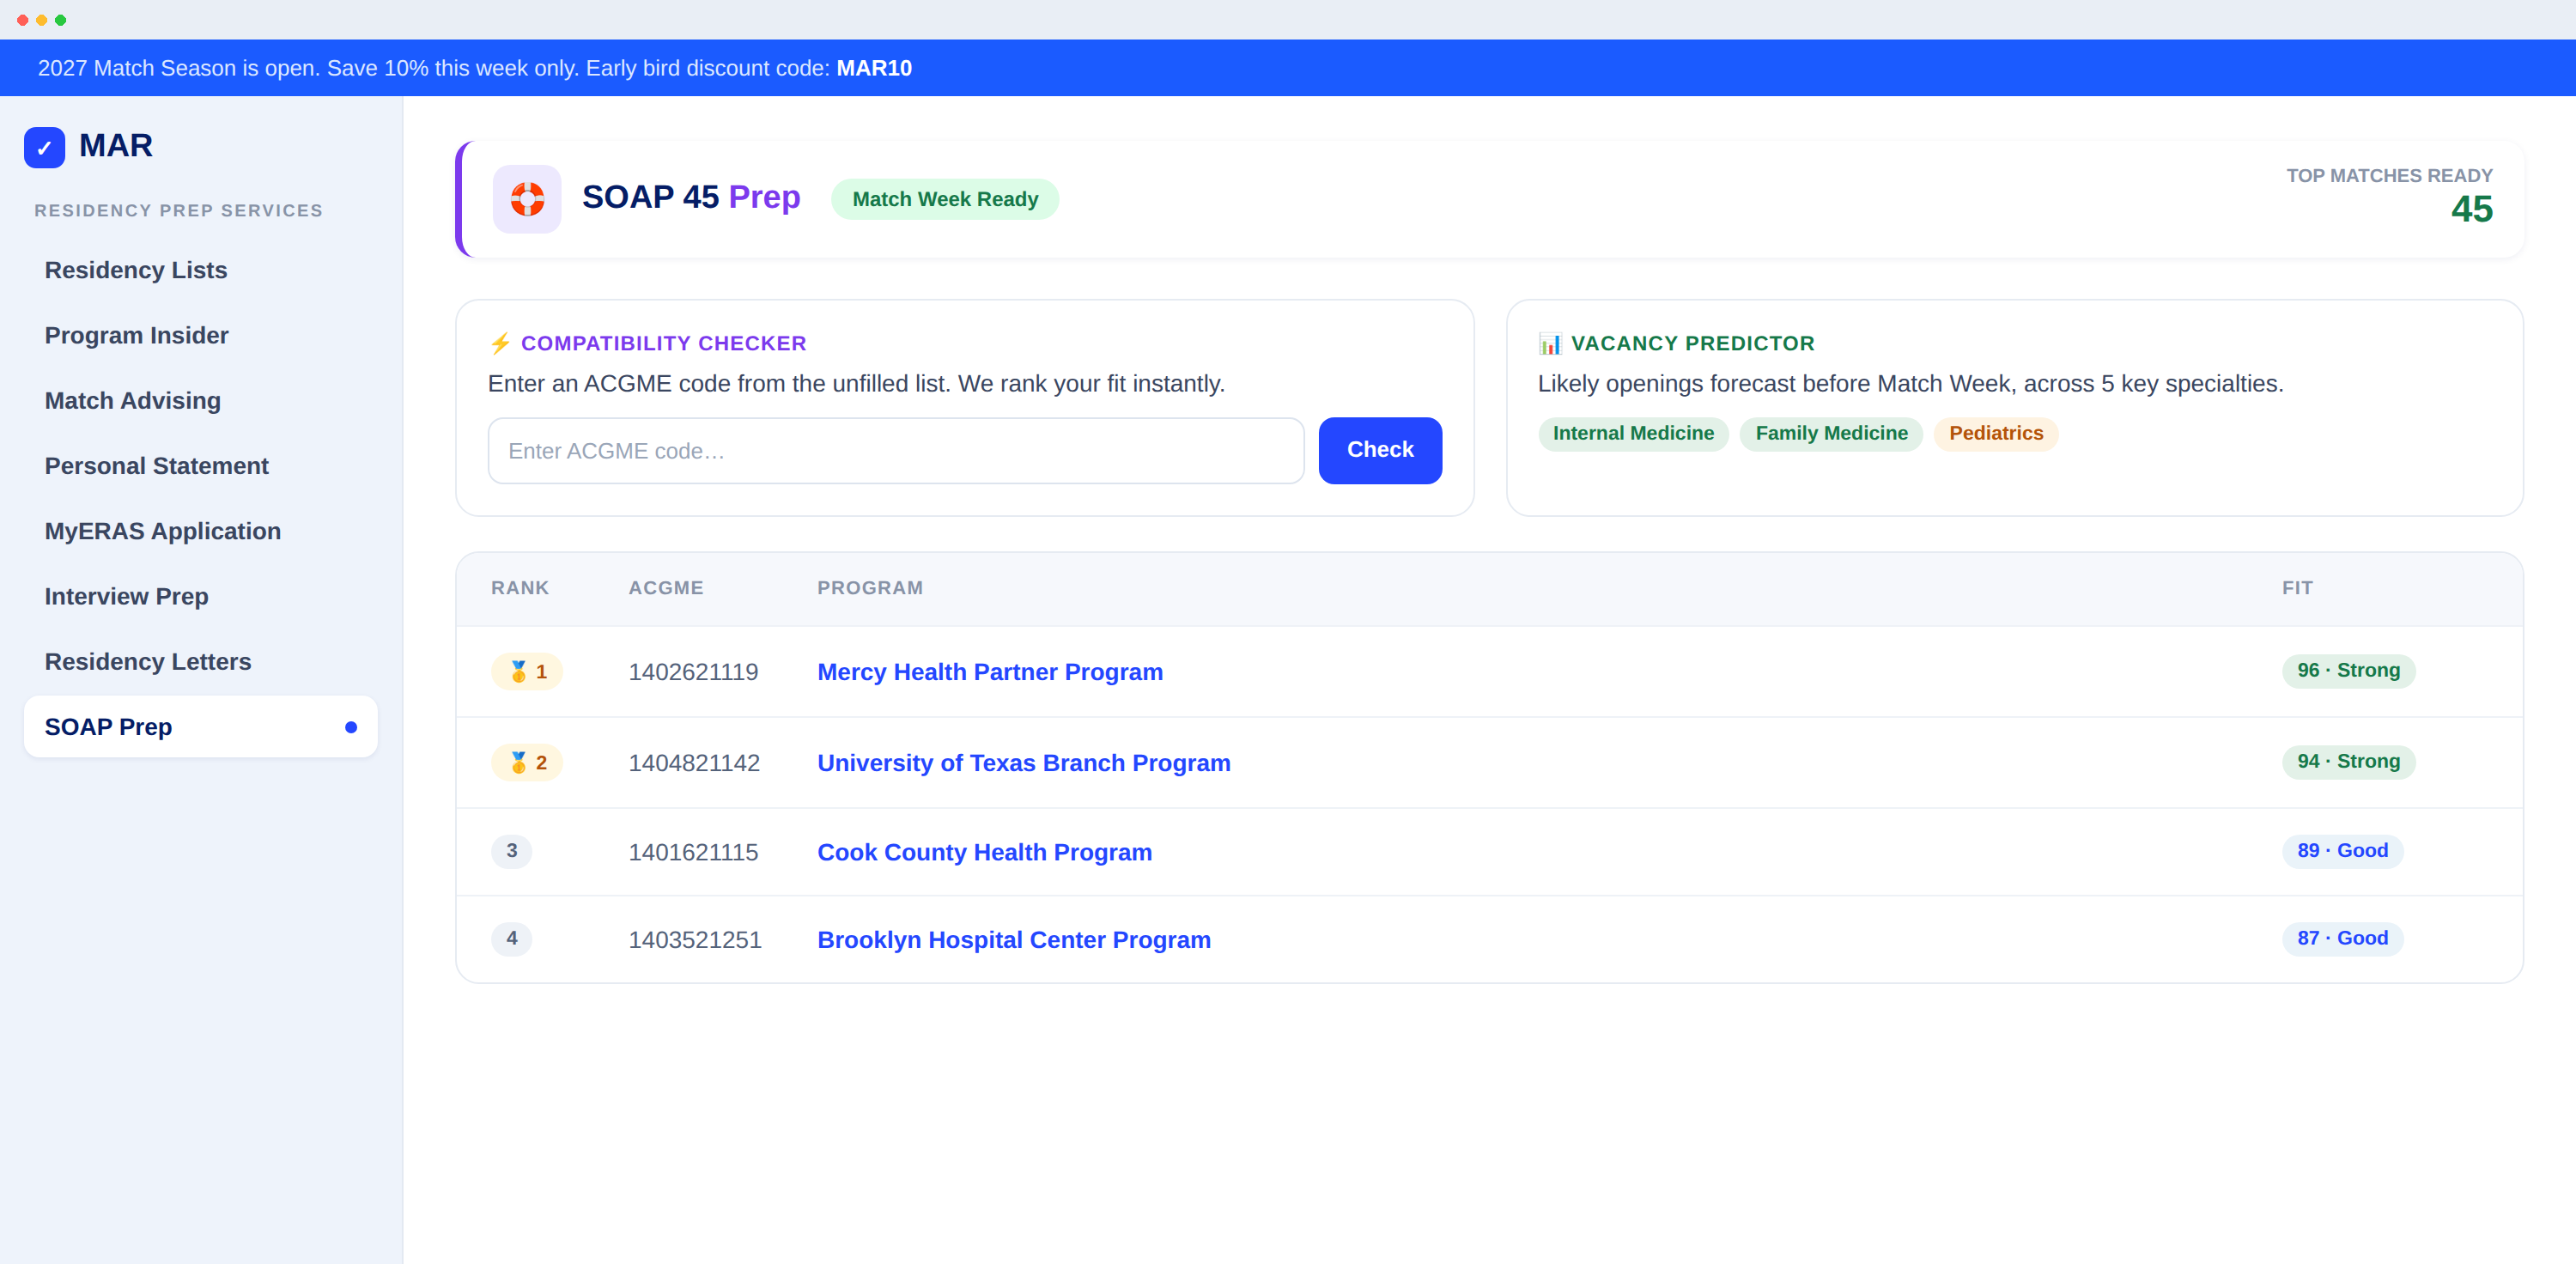Click the rank 1 medal badge
This screenshot has width=2576, height=1264.
click(x=527, y=671)
